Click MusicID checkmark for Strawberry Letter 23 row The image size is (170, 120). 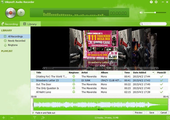(161, 80)
